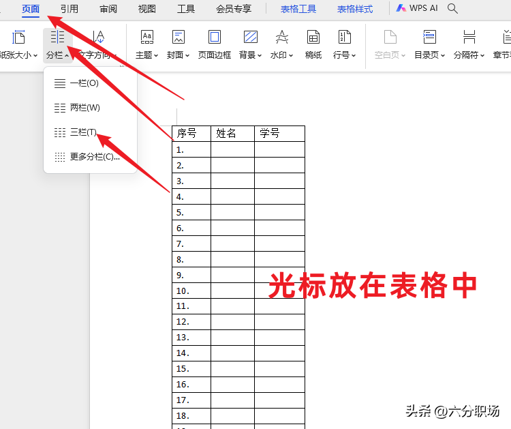Click empty 姓名 cell in row 16.

click(x=233, y=384)
